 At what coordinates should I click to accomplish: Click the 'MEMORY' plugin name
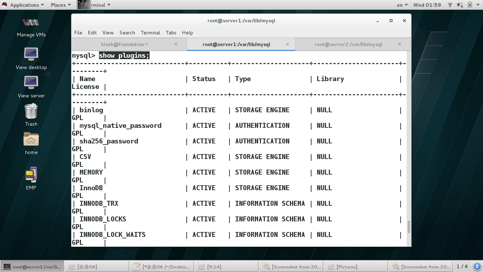(91, 172)
